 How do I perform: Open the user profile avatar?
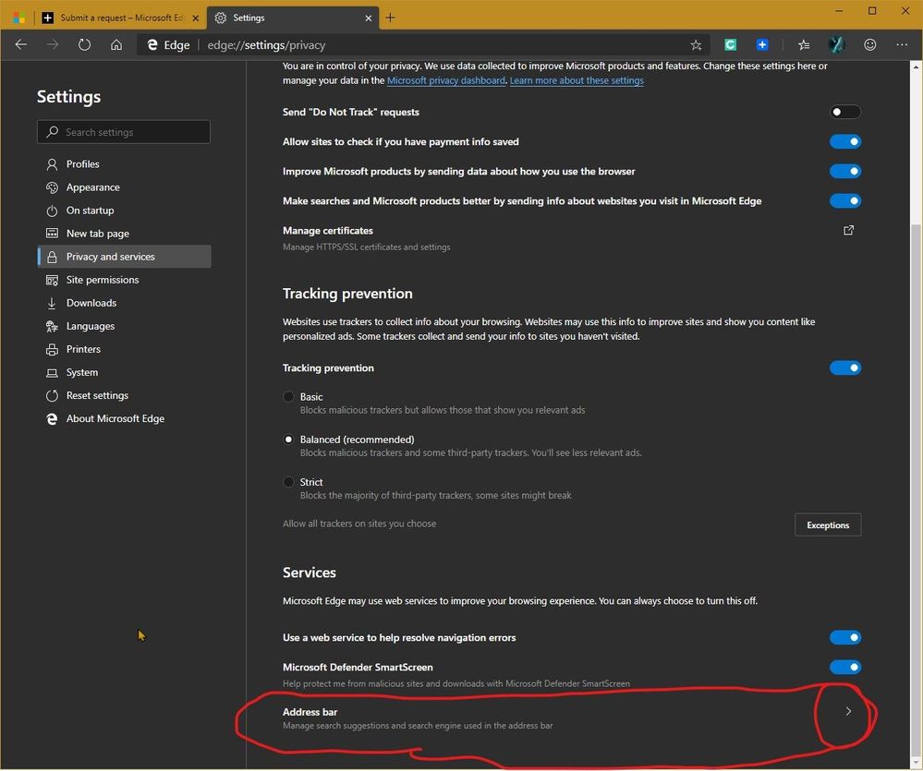(836, 44)
